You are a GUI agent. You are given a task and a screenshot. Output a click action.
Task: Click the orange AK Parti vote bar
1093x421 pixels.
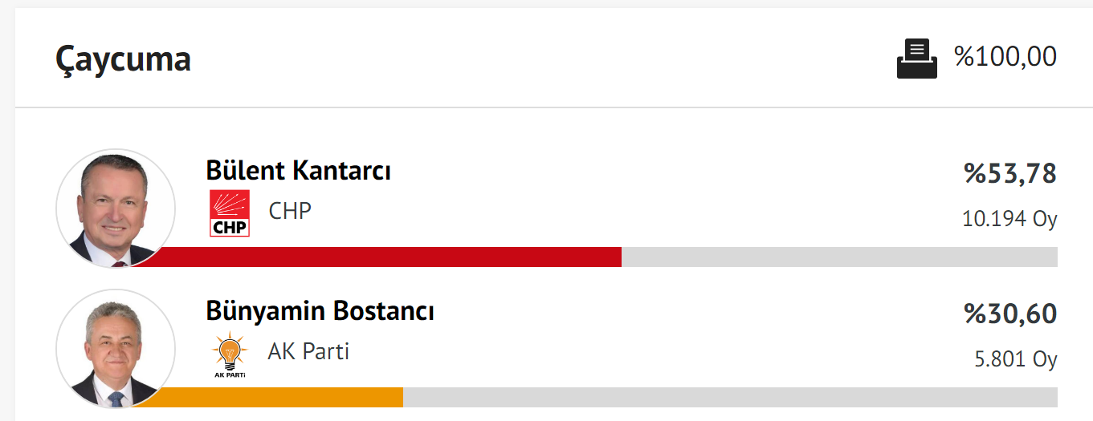pyautogui.click(x=267, y=397)
